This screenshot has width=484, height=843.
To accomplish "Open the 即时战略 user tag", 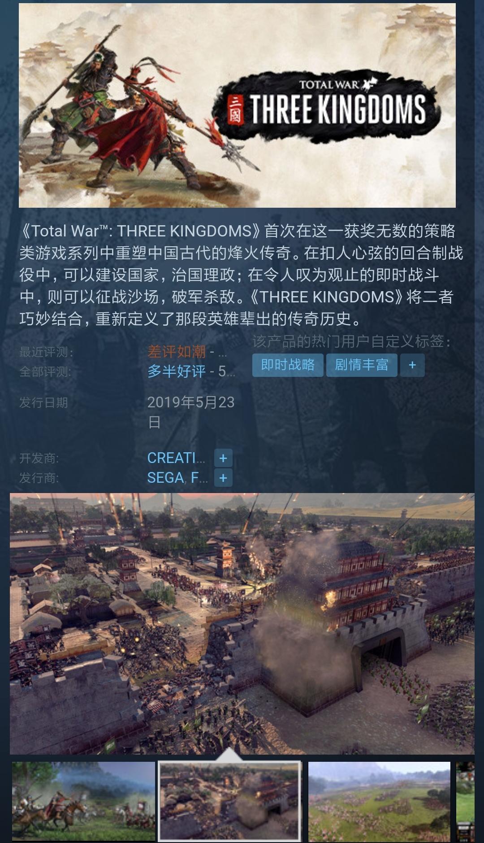I will click(x=288, y=365).
